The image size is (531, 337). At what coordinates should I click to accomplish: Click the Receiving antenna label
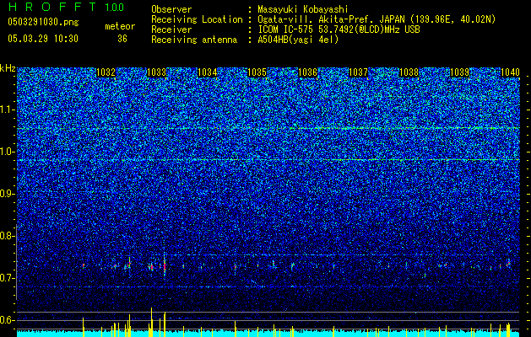pyautogui.click(x=194, y=40)
